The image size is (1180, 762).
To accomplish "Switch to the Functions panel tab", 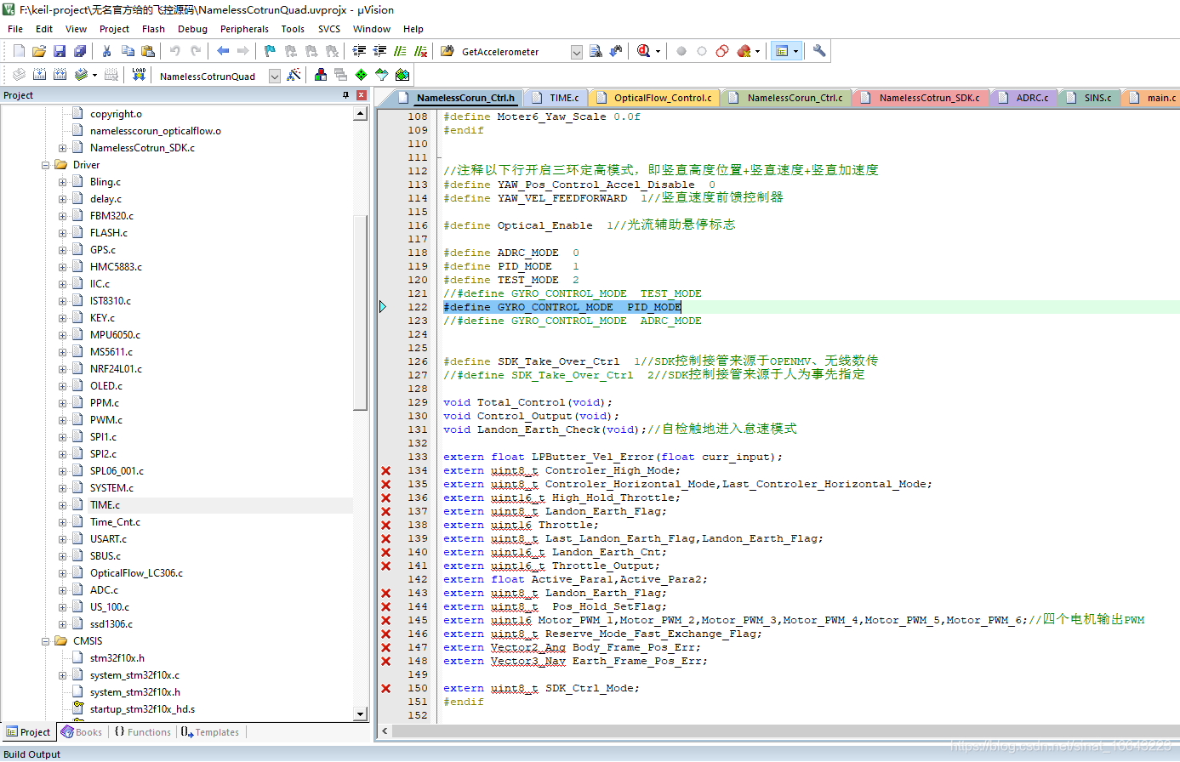I will tap(143, 732).
